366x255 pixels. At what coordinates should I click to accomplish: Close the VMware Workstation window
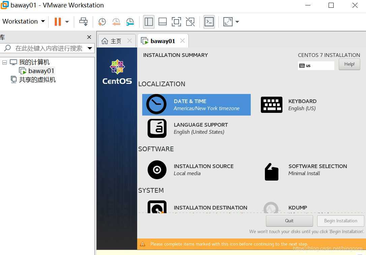(x=355, y=5)
